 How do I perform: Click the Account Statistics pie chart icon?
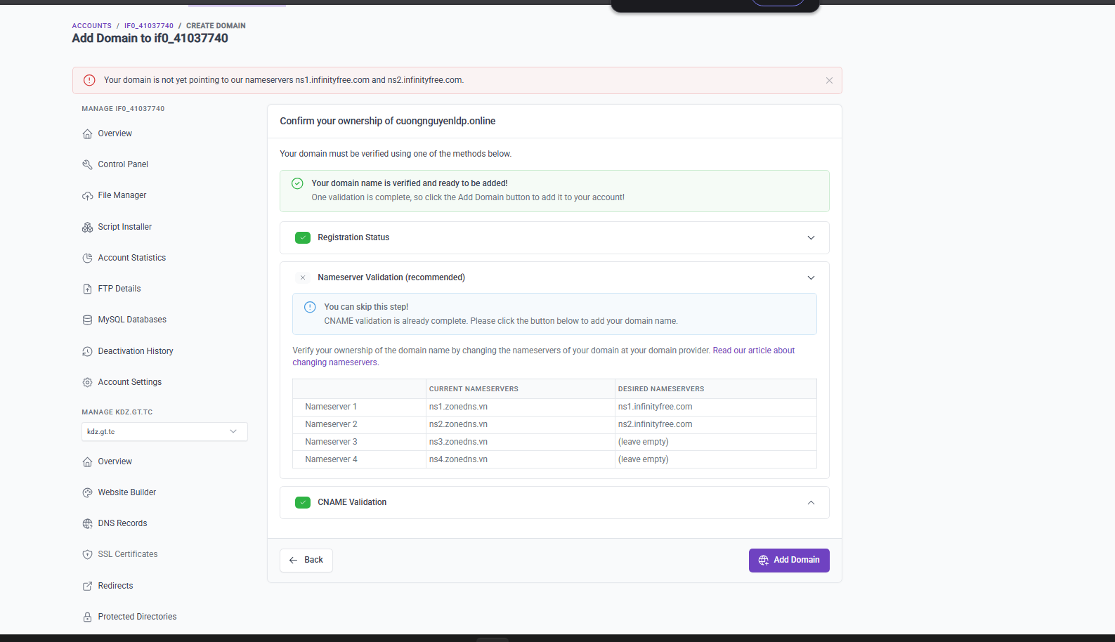[87, 258]
